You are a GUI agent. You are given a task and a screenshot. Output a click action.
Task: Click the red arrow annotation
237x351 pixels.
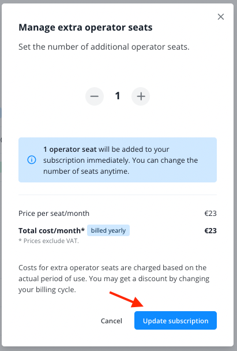point(126,299)
